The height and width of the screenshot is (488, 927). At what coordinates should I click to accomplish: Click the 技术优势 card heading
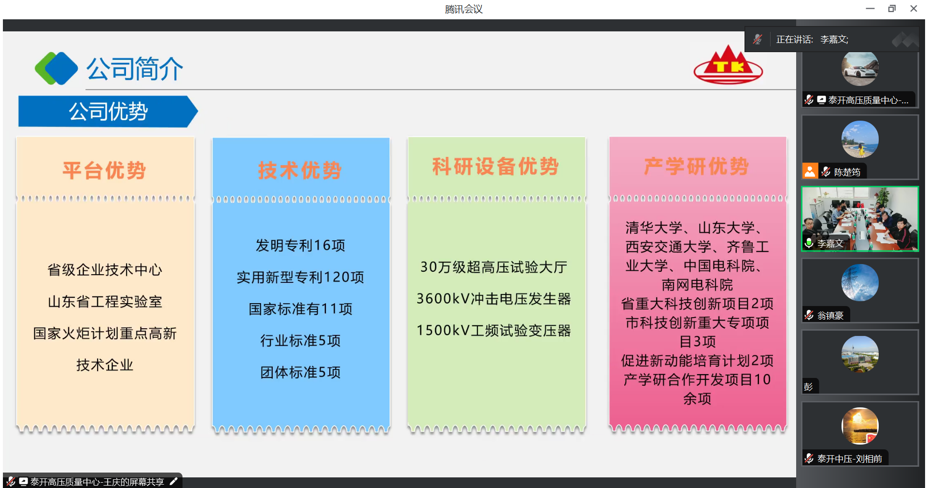(300, 170)
